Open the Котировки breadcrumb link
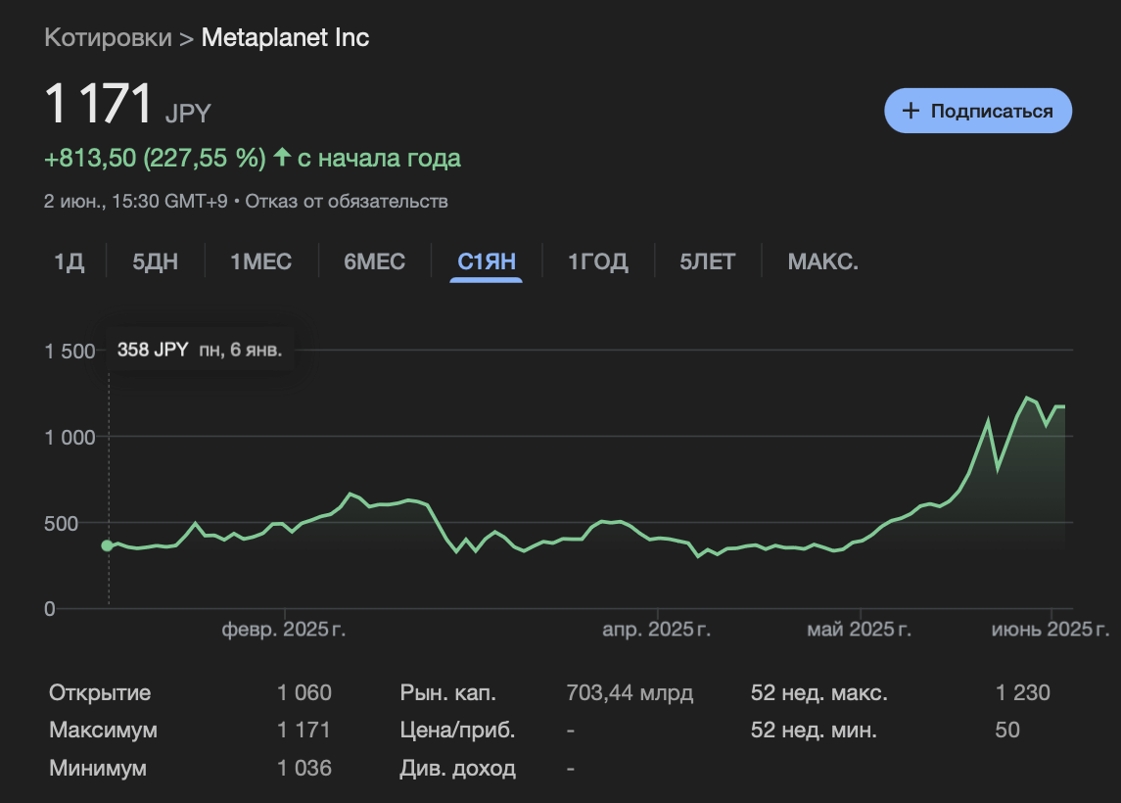This screenshot has height=803, width=1121. 108,37
